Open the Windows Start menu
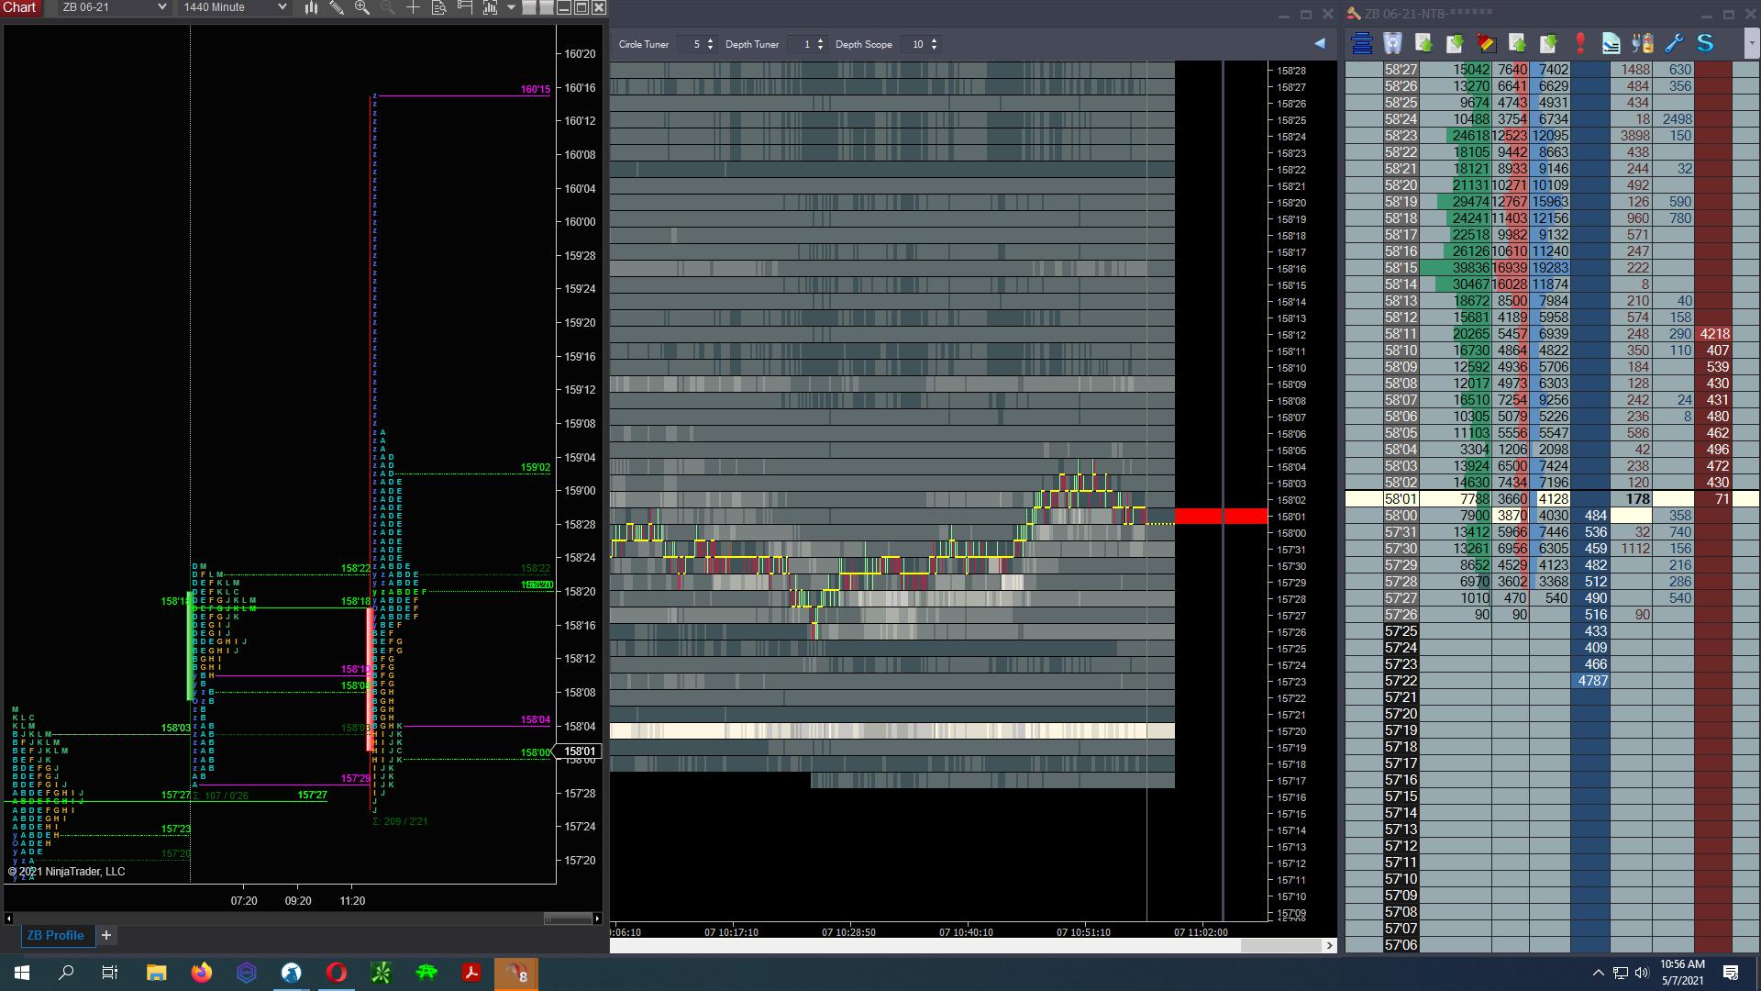Screen dimensions: 1761x991 22,973
